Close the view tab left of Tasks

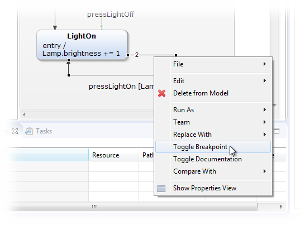(15, 131)
